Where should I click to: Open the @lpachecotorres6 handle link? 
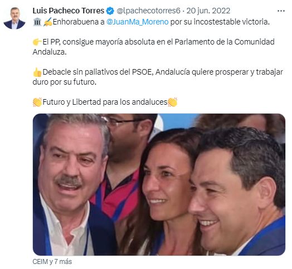click(148, 11)
